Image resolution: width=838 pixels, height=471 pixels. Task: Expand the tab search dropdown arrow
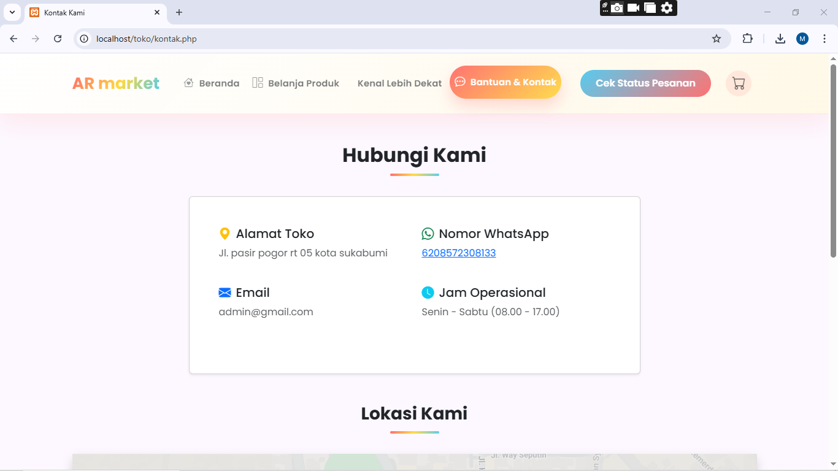click(12, 12)
